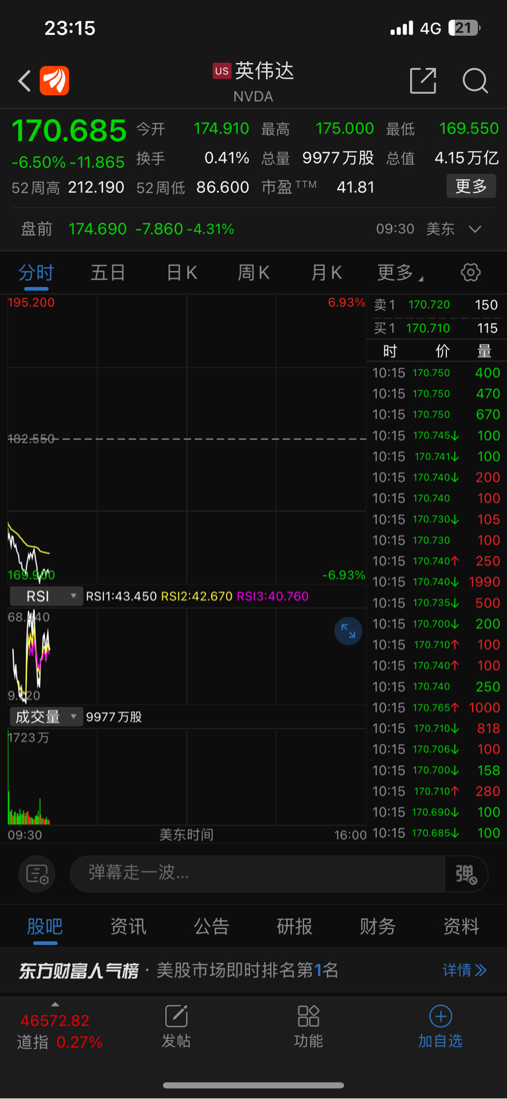Switch to the 日K chart tab

182,272
